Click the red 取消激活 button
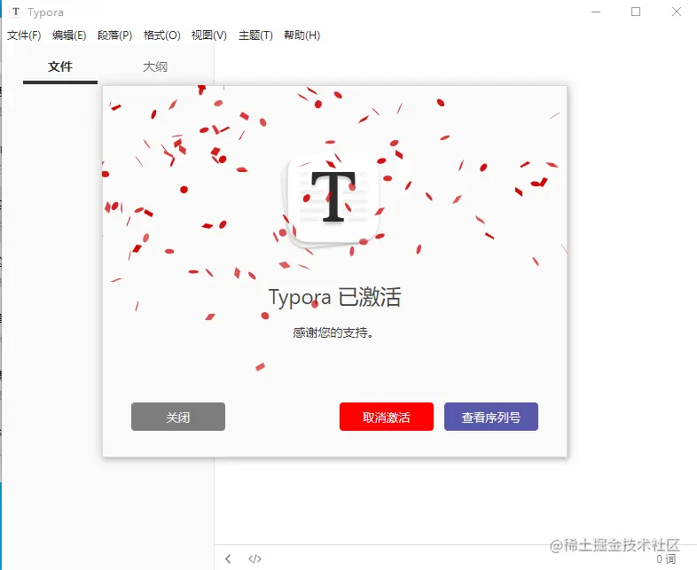 (x=387, y=417)
